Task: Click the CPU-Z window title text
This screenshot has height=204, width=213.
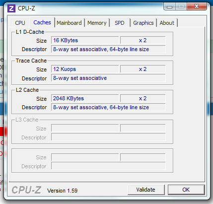Action: 26,8
